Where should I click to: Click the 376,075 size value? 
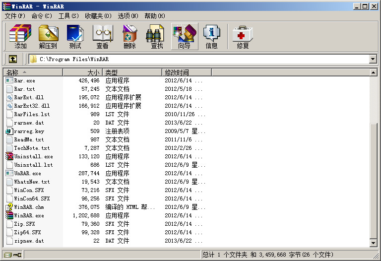(x=89, y=207)
